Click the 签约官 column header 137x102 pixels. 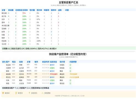coord(62,62)
